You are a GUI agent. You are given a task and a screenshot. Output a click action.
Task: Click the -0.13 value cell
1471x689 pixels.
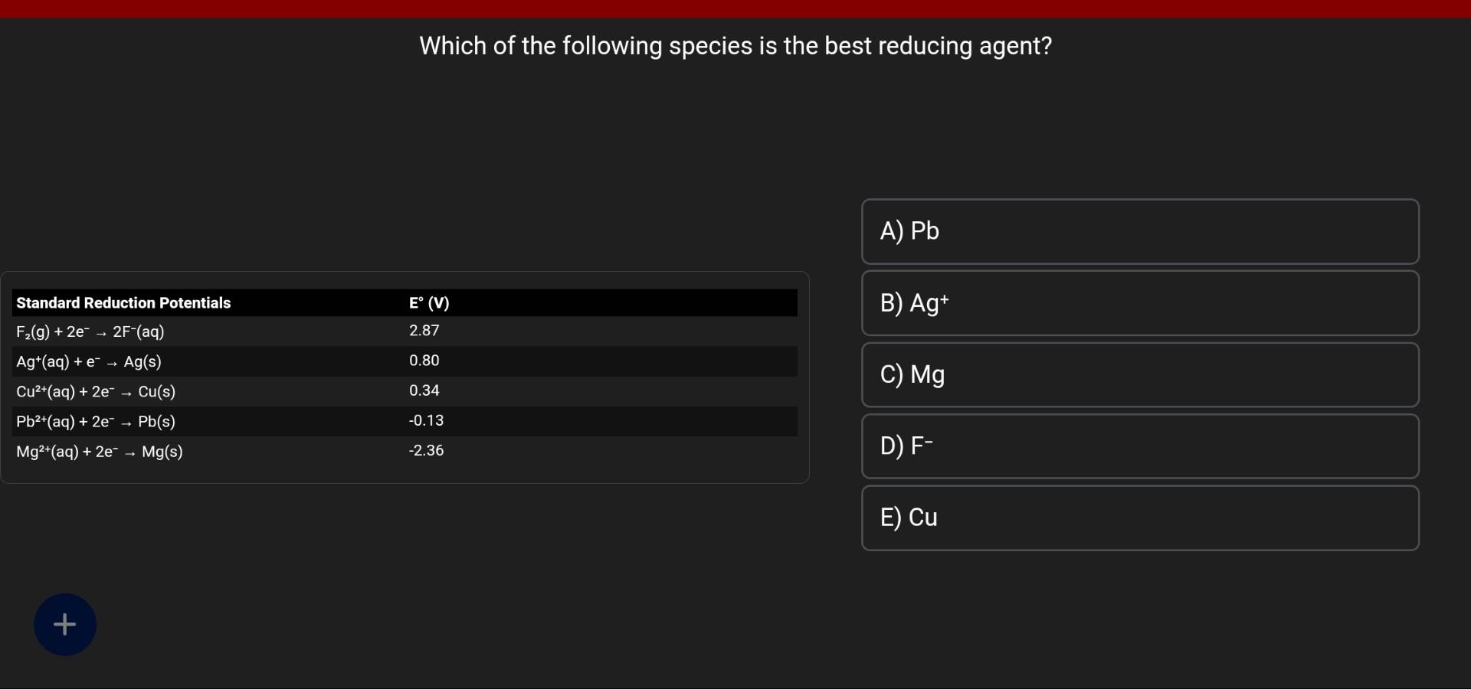click(425, 420)
